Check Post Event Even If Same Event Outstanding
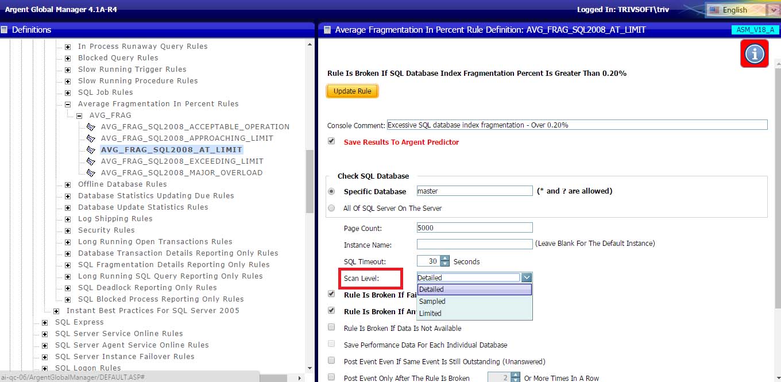 tap(331, 361)
